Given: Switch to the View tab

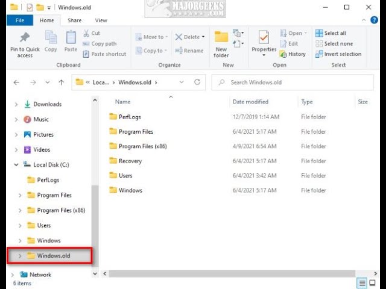Looking at the screenshot, I should (101, 20).
